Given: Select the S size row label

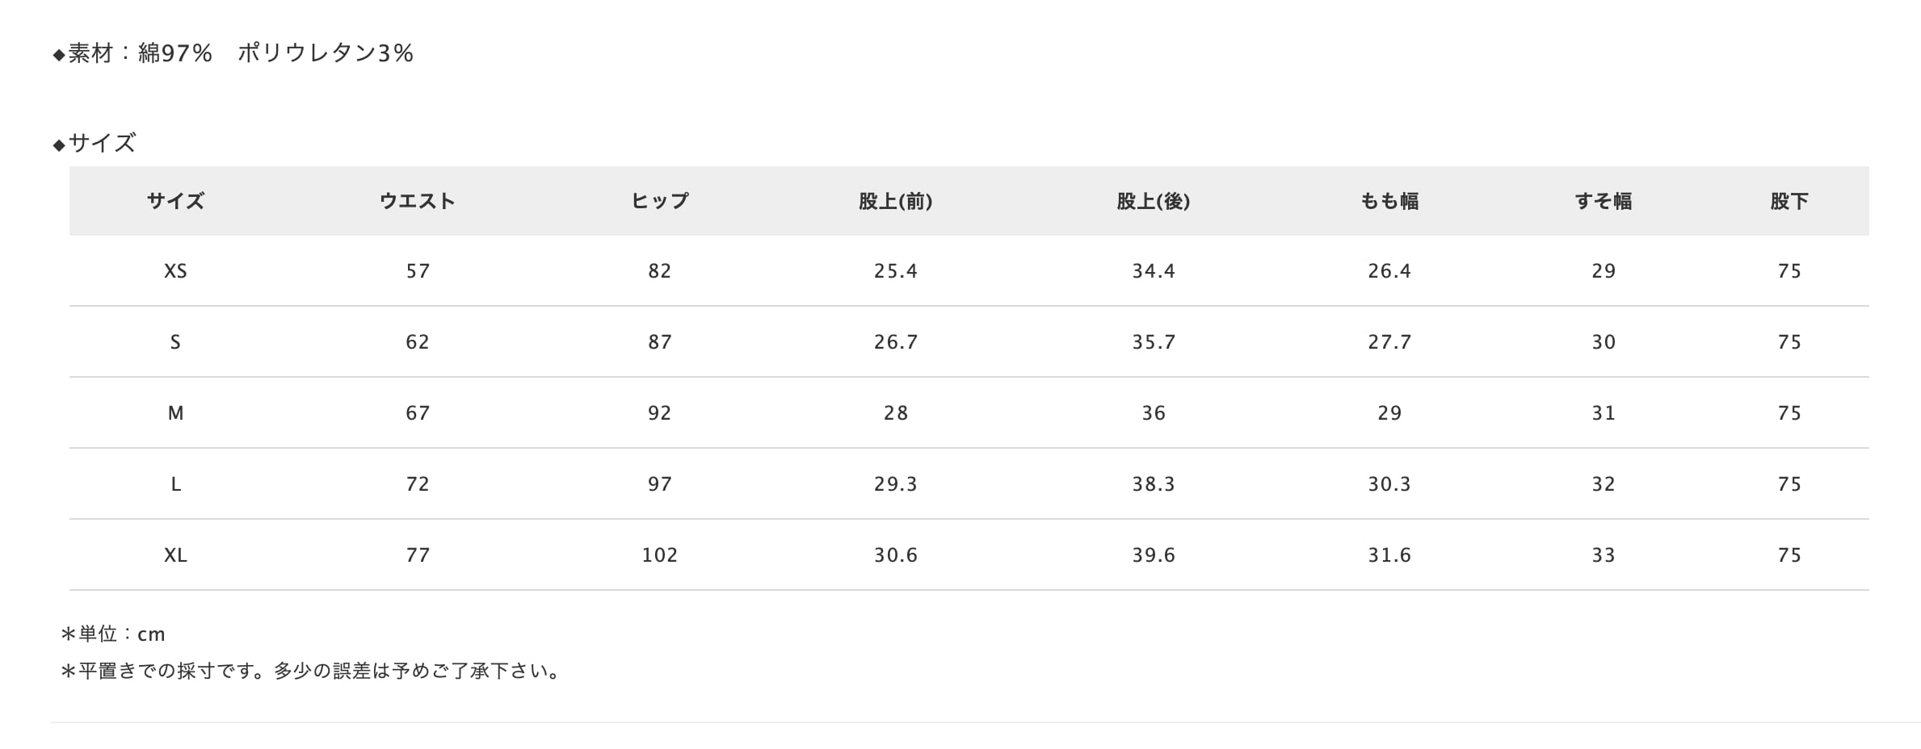Looking at the screenshot, I should [175, 342].
